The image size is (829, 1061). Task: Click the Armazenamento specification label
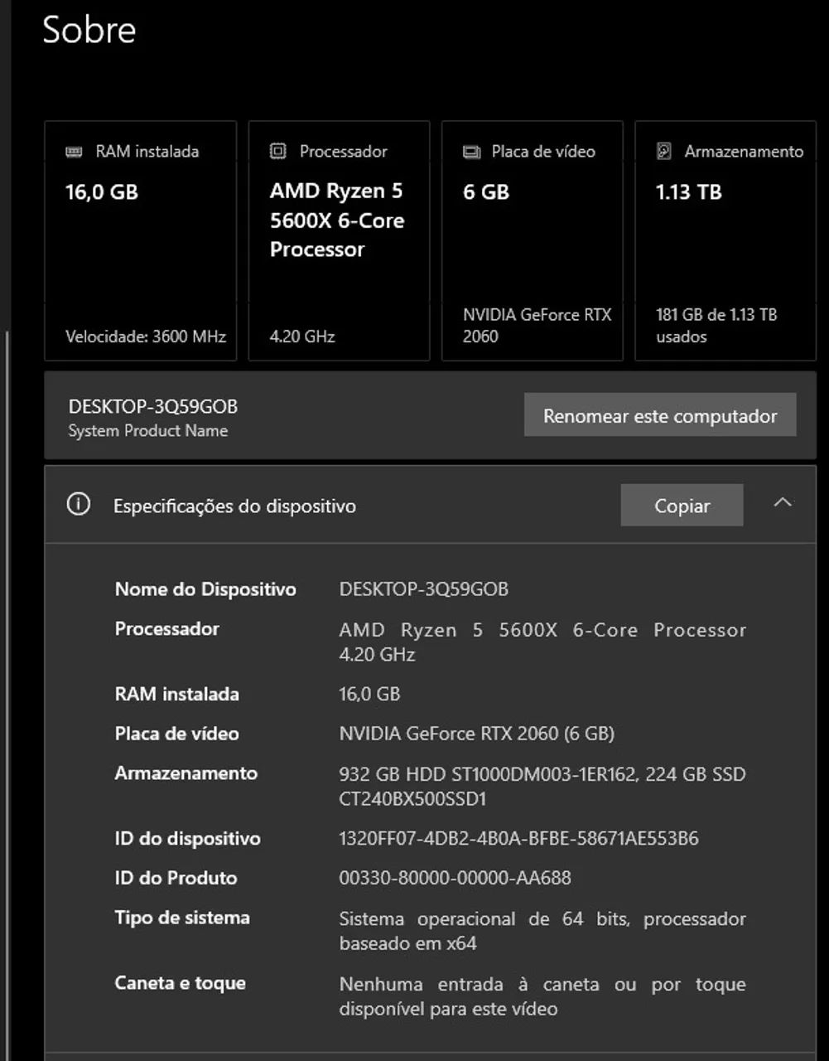[x=186, y=773]
